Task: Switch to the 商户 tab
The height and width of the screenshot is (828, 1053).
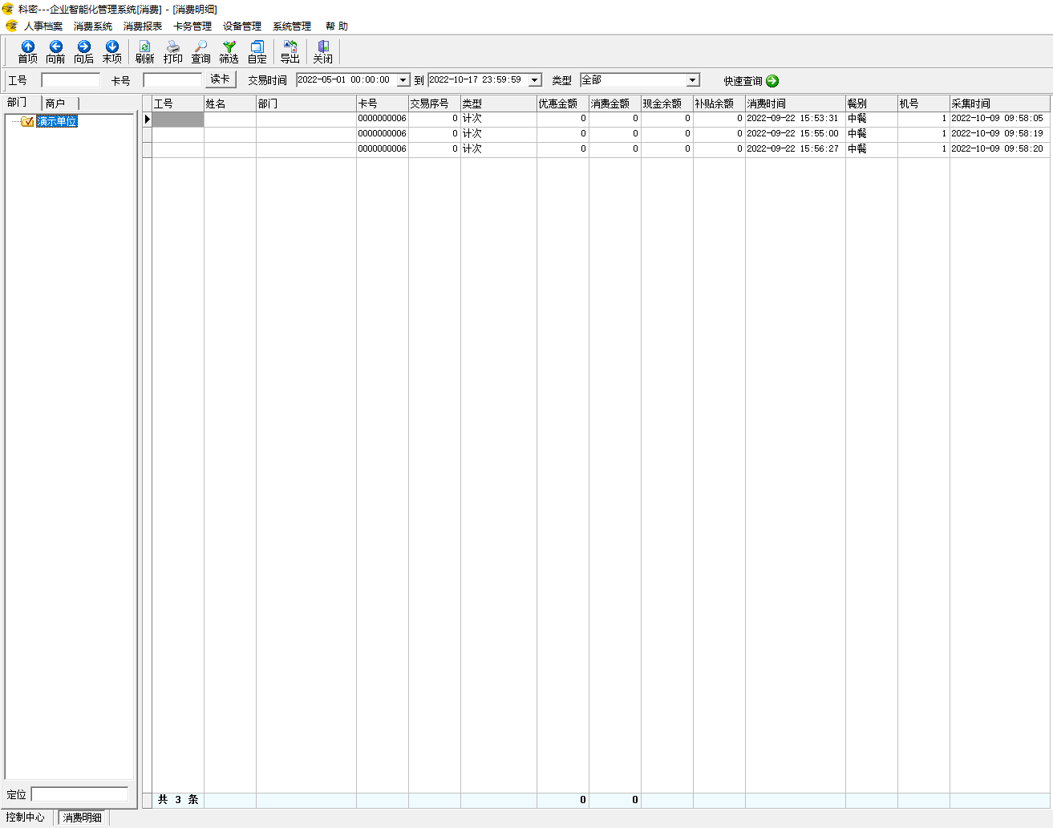Action: (60, 103)
